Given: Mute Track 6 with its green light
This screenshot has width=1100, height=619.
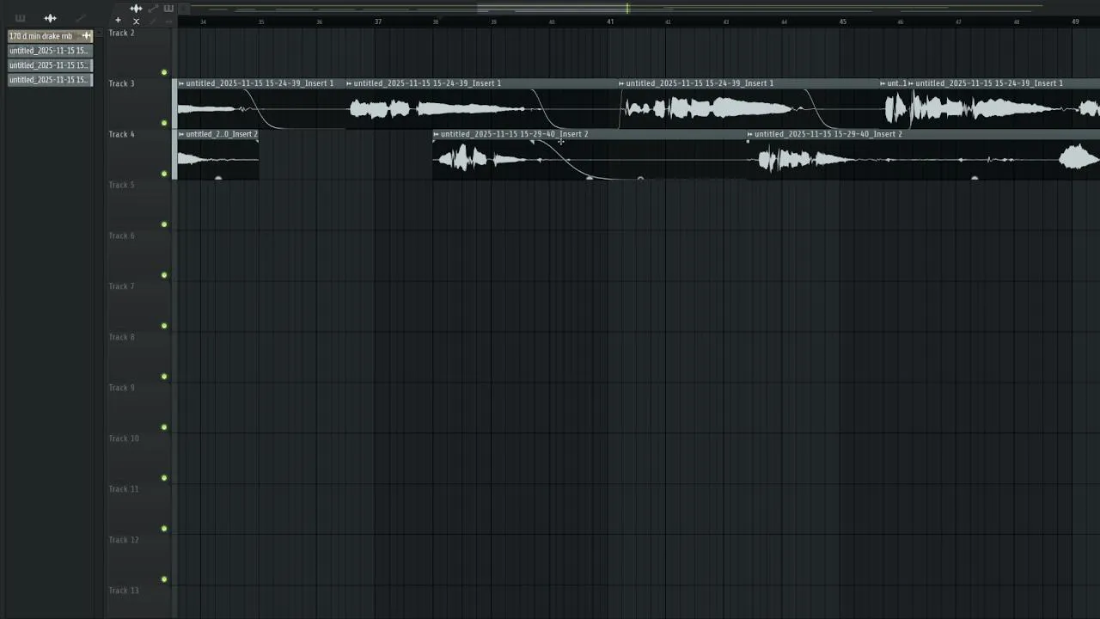Looking at the screenshot, I should tap(164, 275).
